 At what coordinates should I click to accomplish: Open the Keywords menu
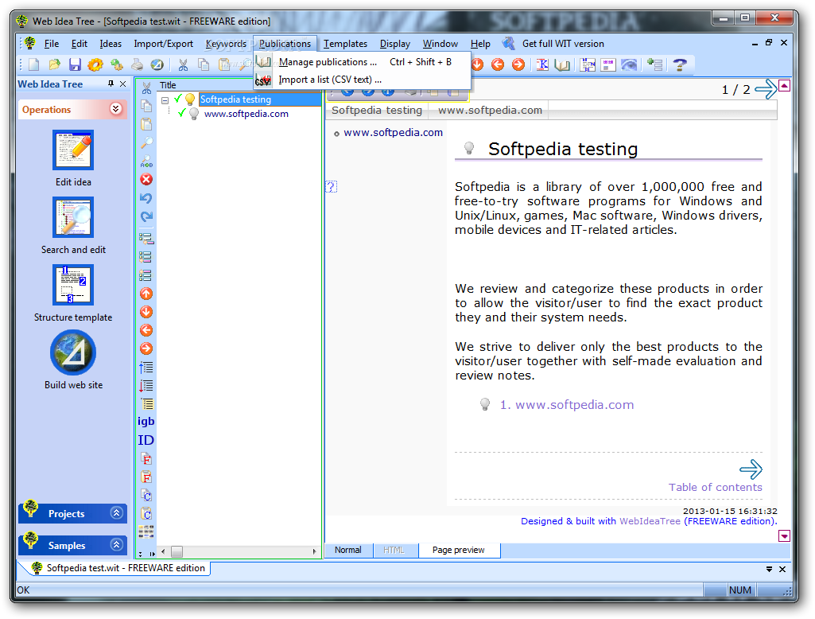pyautogui.click(x=226, y=44)
